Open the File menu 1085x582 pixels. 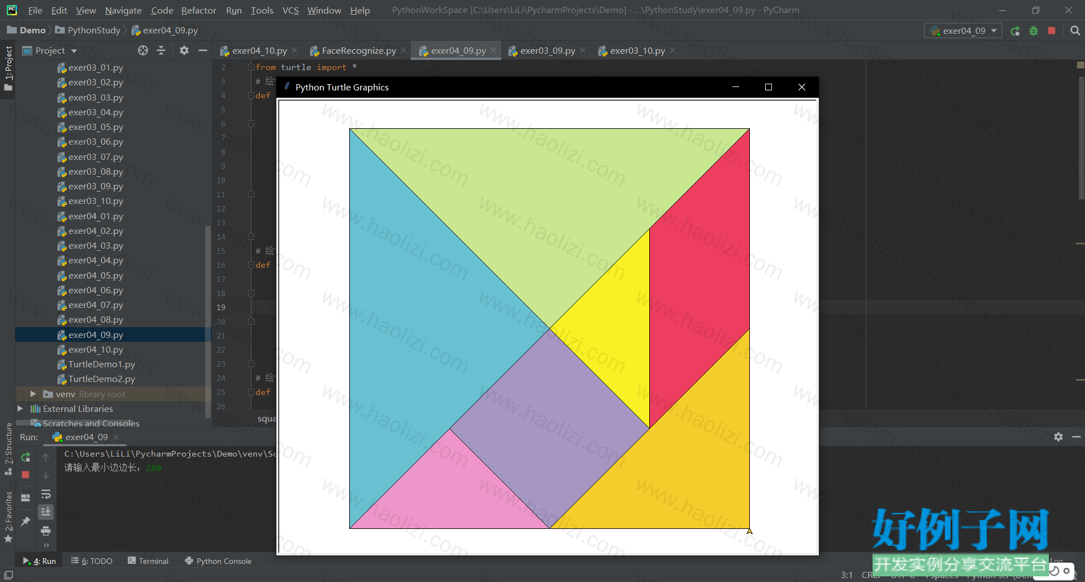point(35,10)
